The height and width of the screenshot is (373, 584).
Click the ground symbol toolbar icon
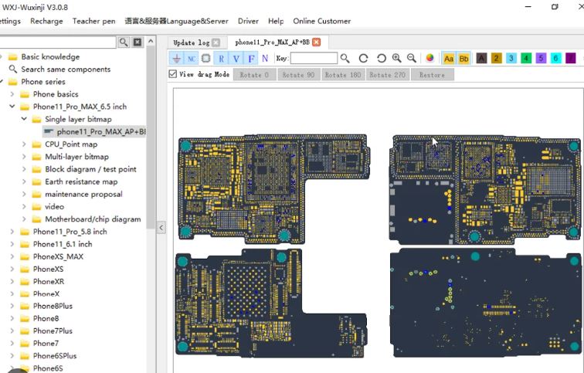coord(176,59)
